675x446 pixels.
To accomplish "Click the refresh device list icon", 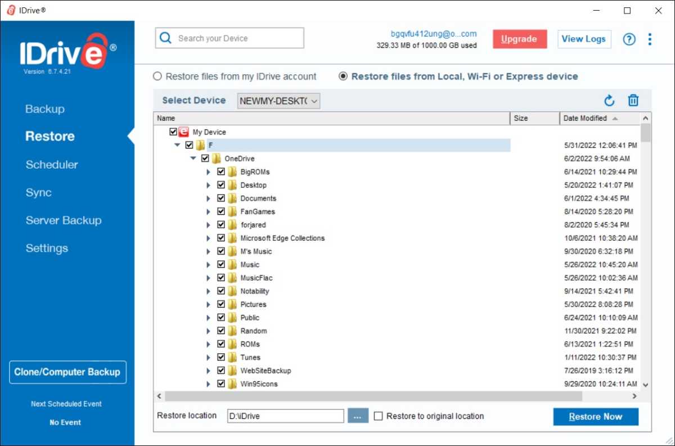I will 609,101.
